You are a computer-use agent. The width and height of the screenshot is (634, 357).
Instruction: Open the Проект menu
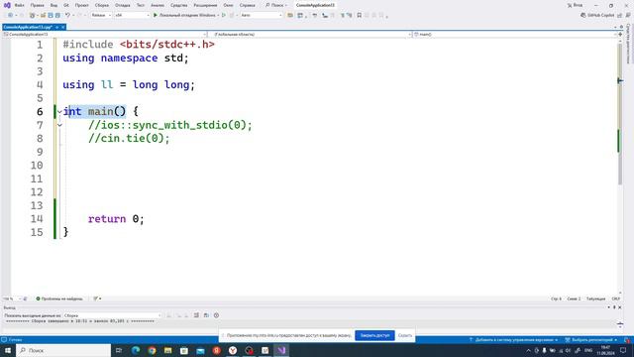click(x=81, y=5)
